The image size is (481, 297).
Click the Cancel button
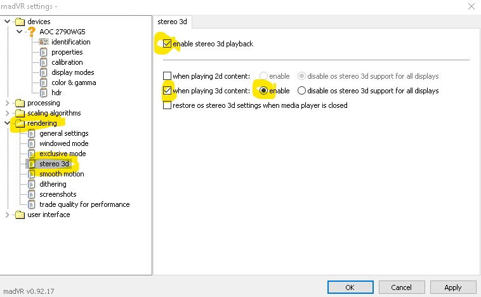[x=402, y=287]
